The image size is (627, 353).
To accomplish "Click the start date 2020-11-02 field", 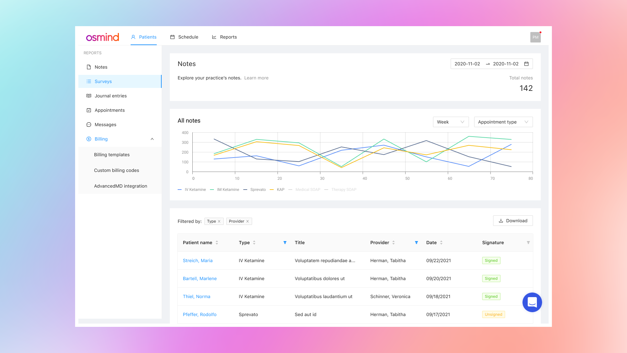I will coord(467,64).
